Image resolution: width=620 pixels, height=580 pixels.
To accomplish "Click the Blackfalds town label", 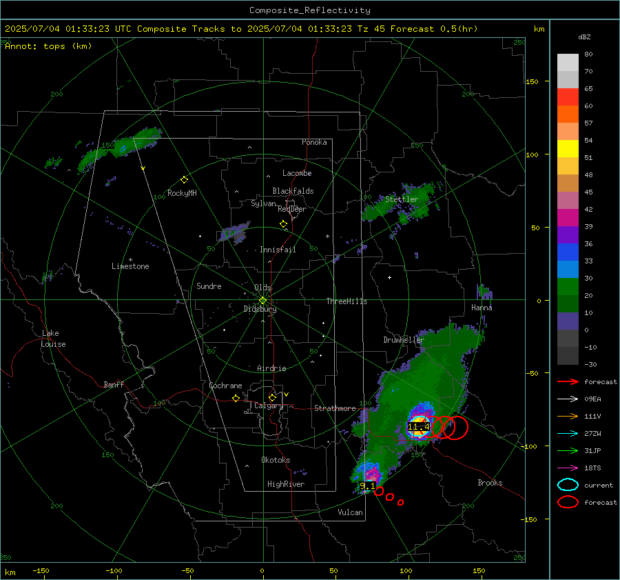I will pos(293,191).
